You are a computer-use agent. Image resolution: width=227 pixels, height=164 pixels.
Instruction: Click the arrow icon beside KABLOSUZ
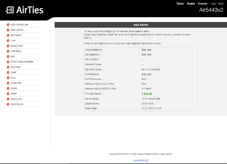pos(8,46)
